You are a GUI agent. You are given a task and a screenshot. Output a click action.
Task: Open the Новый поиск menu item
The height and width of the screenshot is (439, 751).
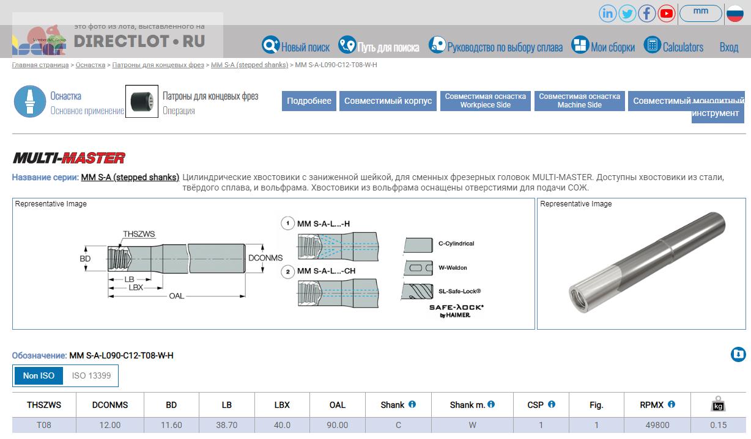305,47
